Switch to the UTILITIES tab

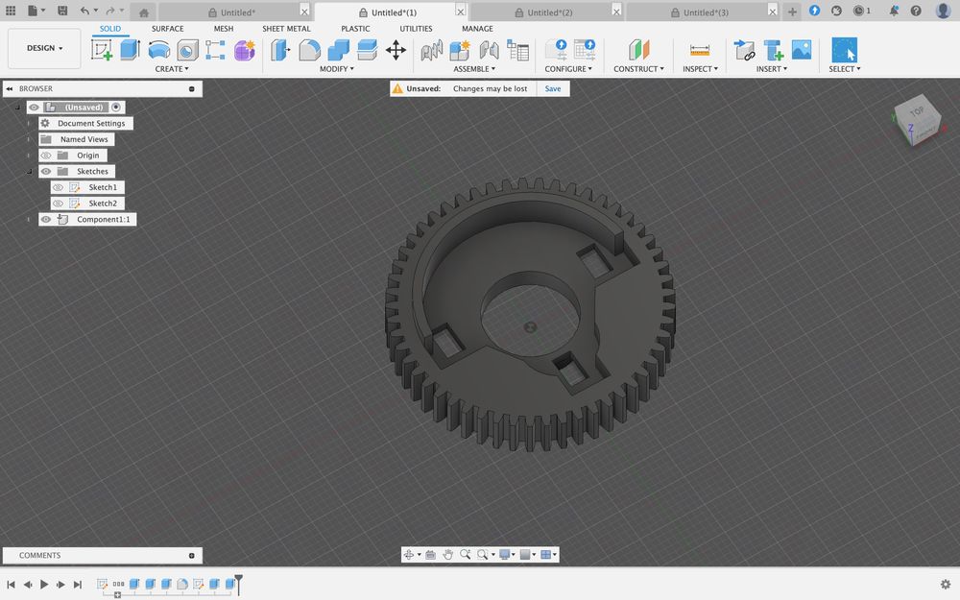tap(416, 29)
